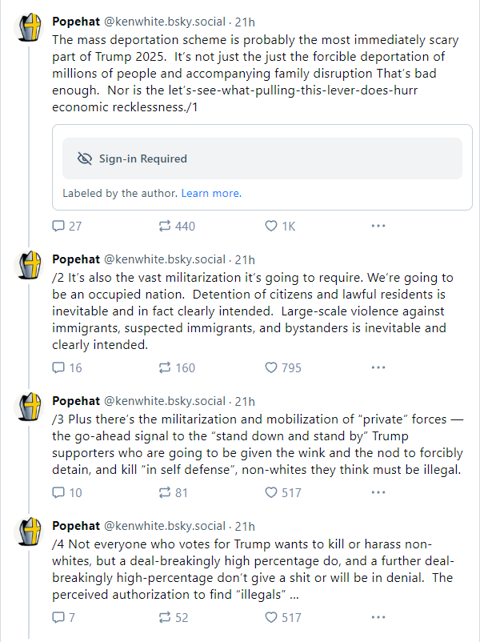Open the Sign-in Required hidden embed

pyautogui.click(x=262, y=158)
